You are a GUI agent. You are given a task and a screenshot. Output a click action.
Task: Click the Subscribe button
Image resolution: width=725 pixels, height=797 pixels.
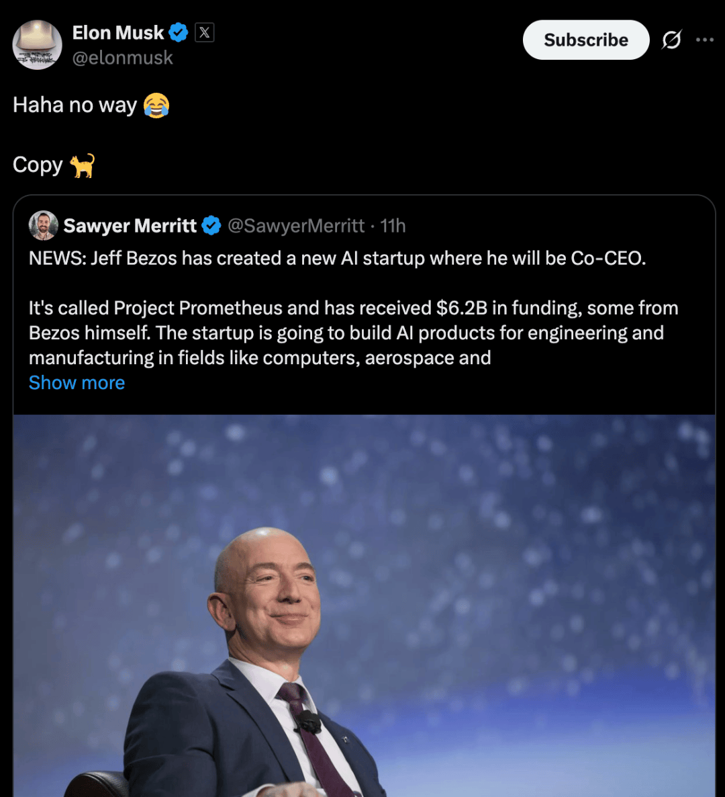585,40
